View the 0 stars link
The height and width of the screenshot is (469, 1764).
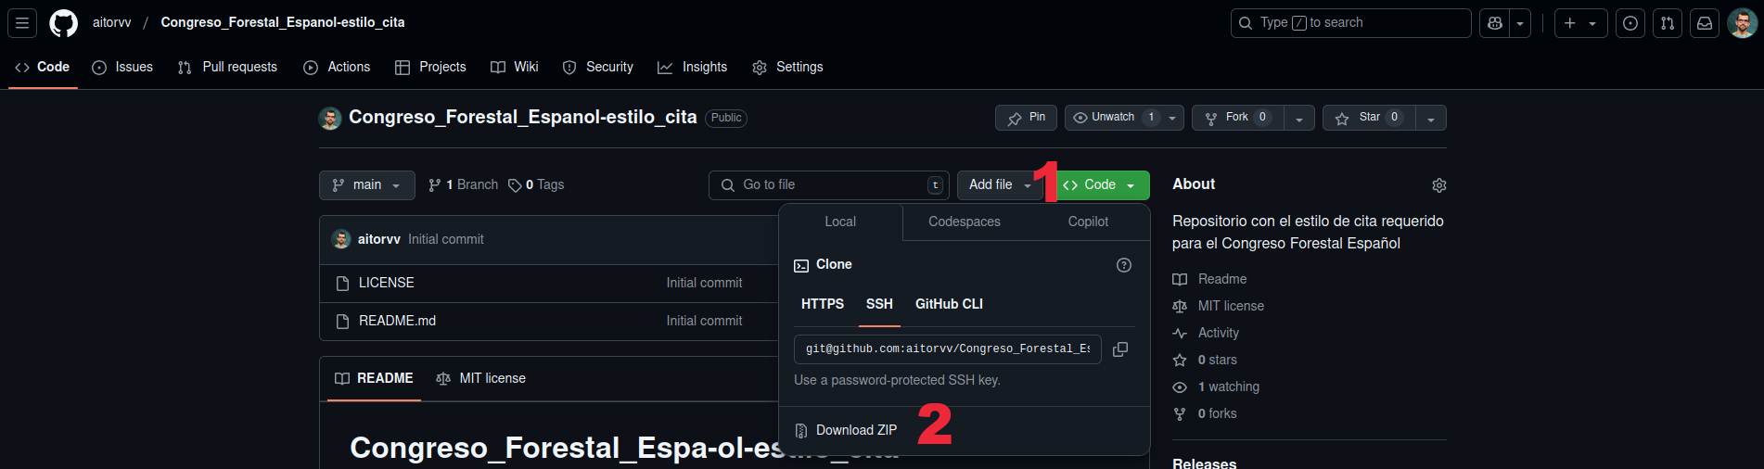(x=1206, y=360)
